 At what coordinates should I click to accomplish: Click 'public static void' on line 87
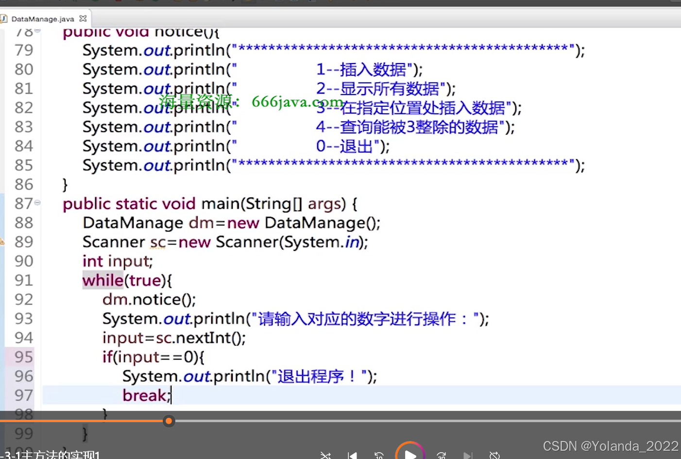[x=129, y=204]
